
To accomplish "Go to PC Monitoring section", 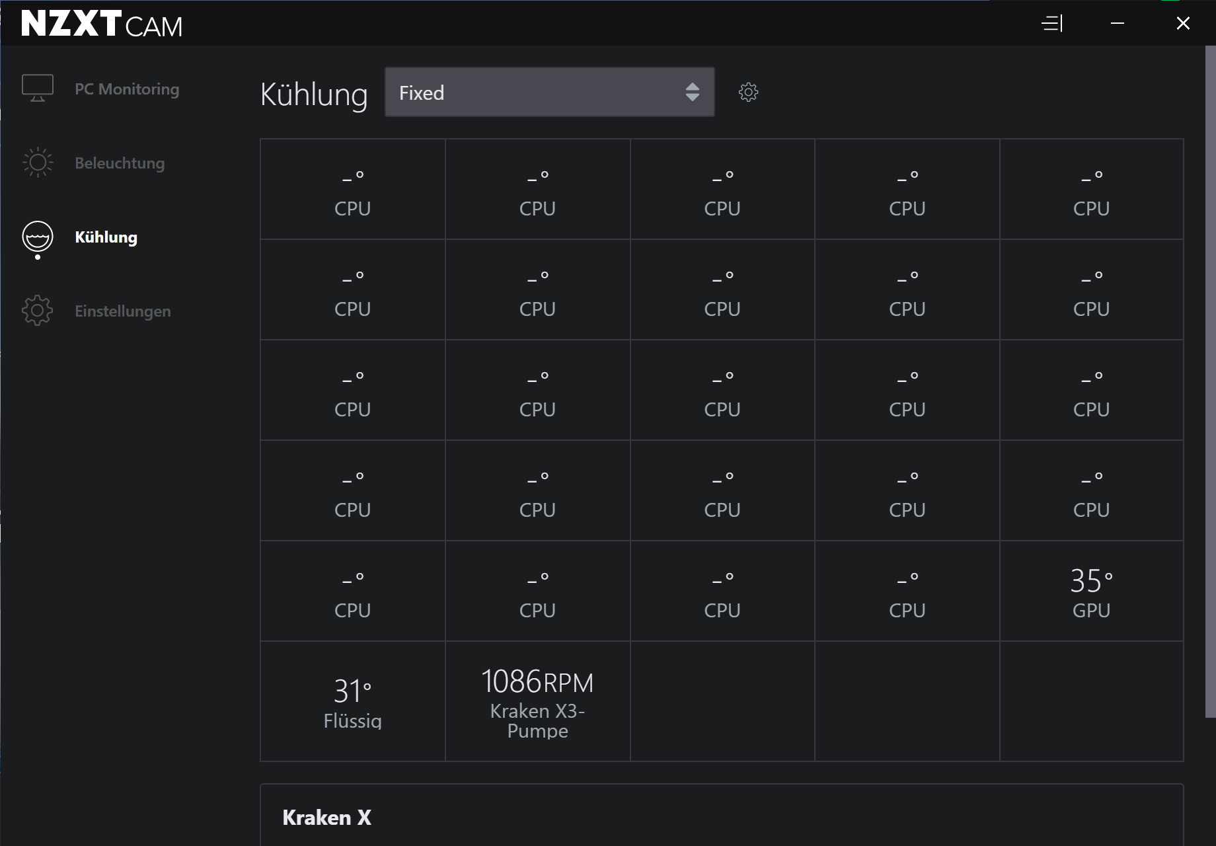I will (x=127, y=89).
